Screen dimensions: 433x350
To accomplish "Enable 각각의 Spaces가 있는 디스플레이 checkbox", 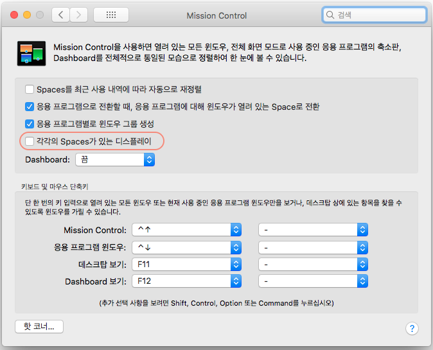I will [x=30, y=141].
